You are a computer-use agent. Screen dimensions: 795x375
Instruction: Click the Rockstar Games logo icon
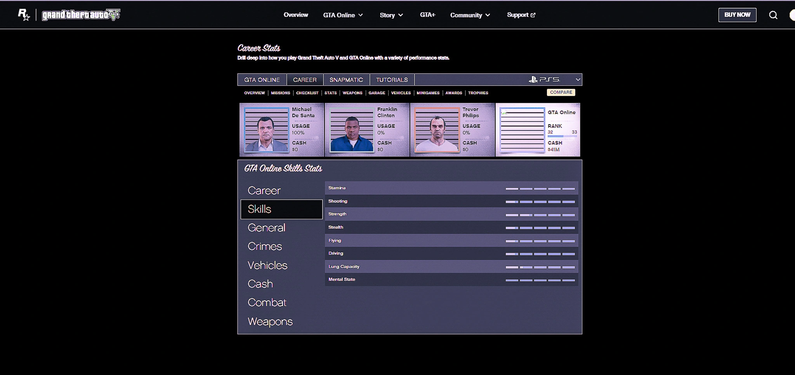[x=24, y=15]
